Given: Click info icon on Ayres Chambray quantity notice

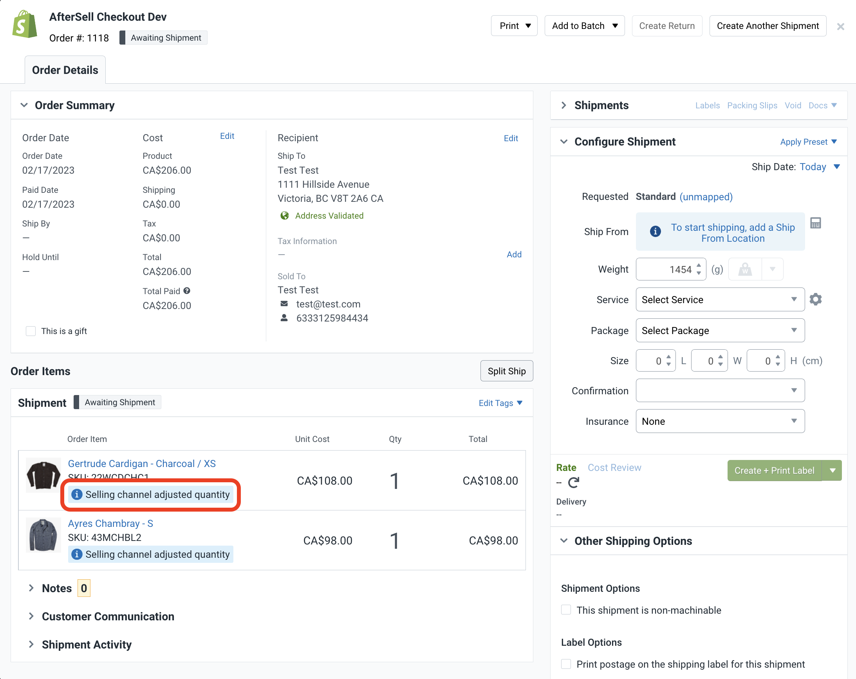Looking at the screenshot, I should 77,555.
